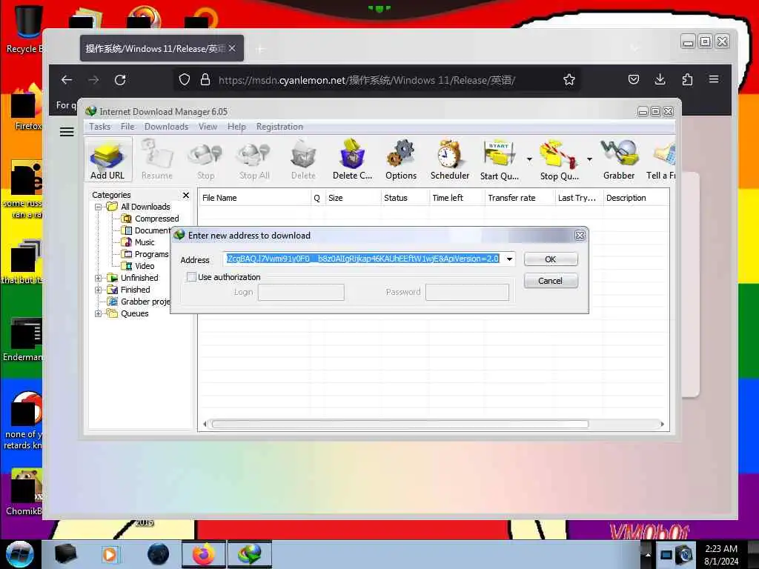This screenshot has height=569, width=759.
Task: Click Save to Pocket icon in Firefox
Action: tap(633, 80)
